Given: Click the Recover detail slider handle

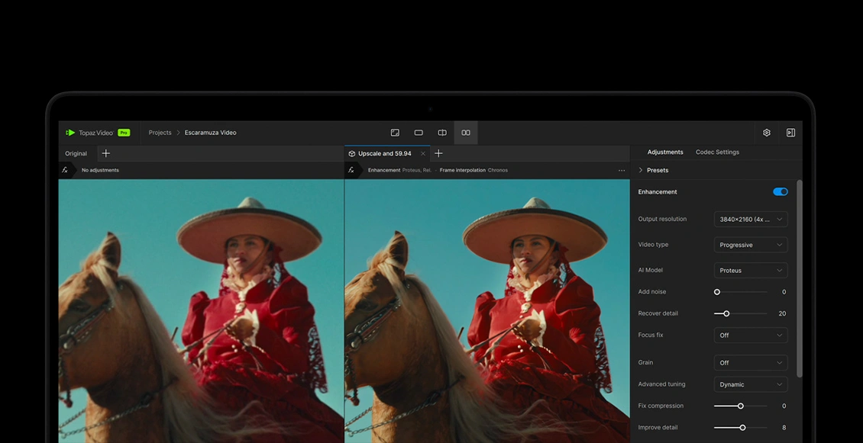Looking at the screenshot, I should [726, 313].
